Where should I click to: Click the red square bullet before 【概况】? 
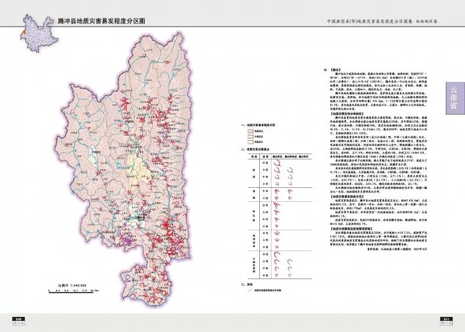[x=325, y=70]
